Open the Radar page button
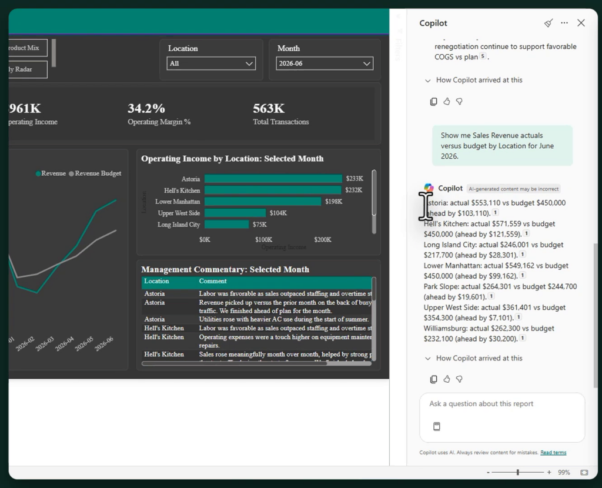Image resolution: width=602 pixels, height=488 pixels. (28, 69)
